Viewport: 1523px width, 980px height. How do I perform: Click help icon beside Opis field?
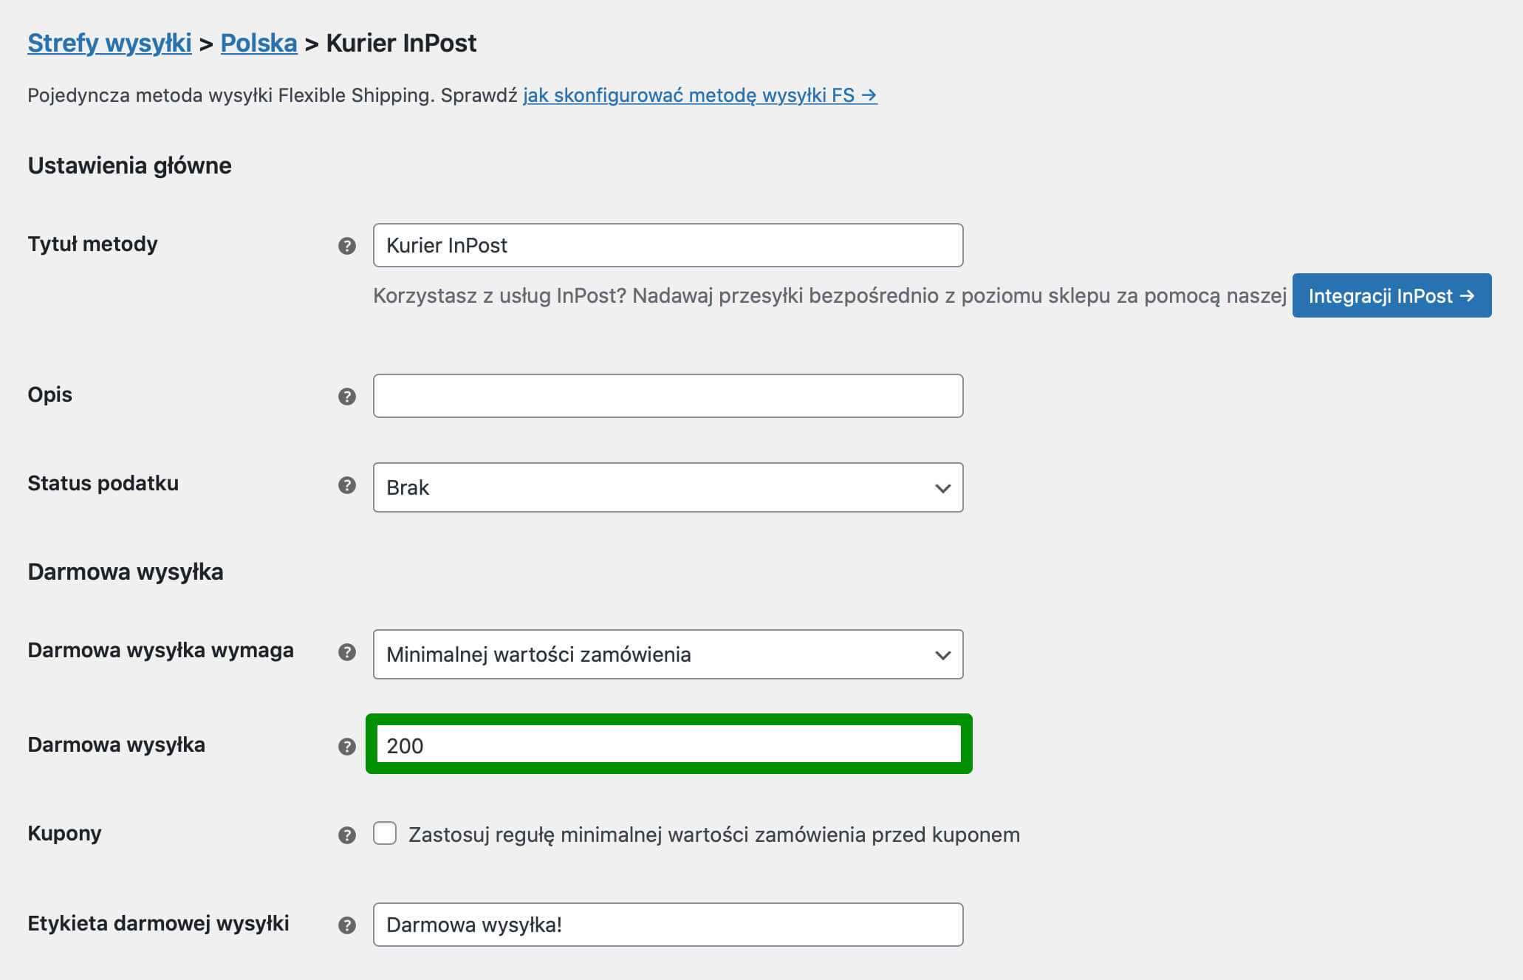click(347, 397)
